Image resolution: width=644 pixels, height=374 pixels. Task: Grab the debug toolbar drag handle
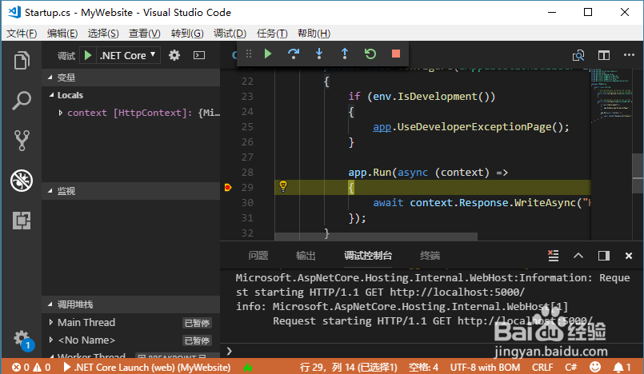[249, 54]
